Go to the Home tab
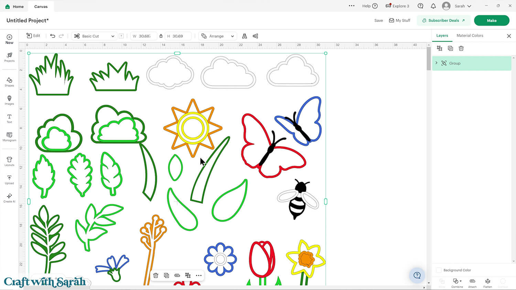516x290 pixels. coord(14,7)
